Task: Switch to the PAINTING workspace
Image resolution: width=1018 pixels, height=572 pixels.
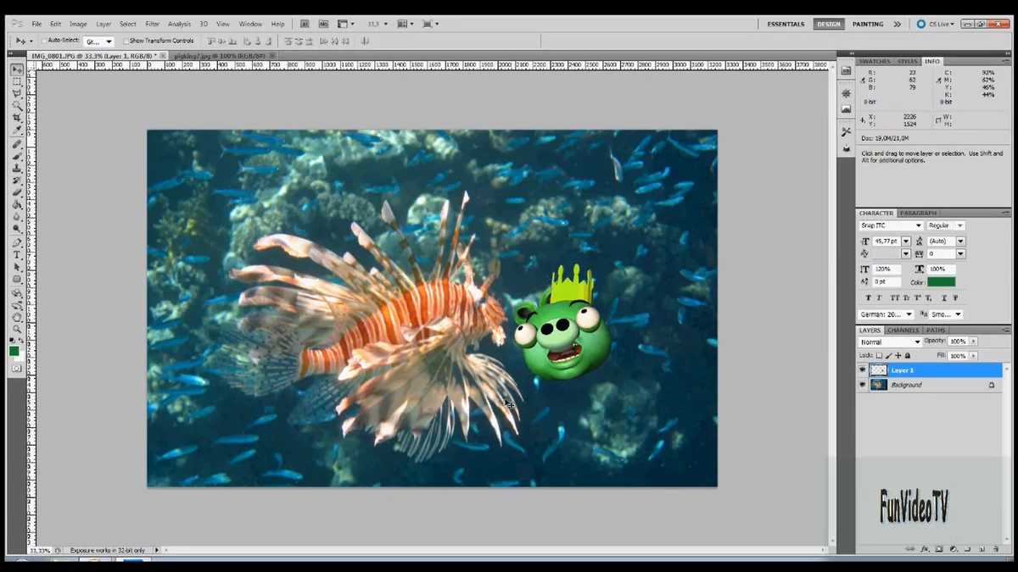Action: coord(867,24)
